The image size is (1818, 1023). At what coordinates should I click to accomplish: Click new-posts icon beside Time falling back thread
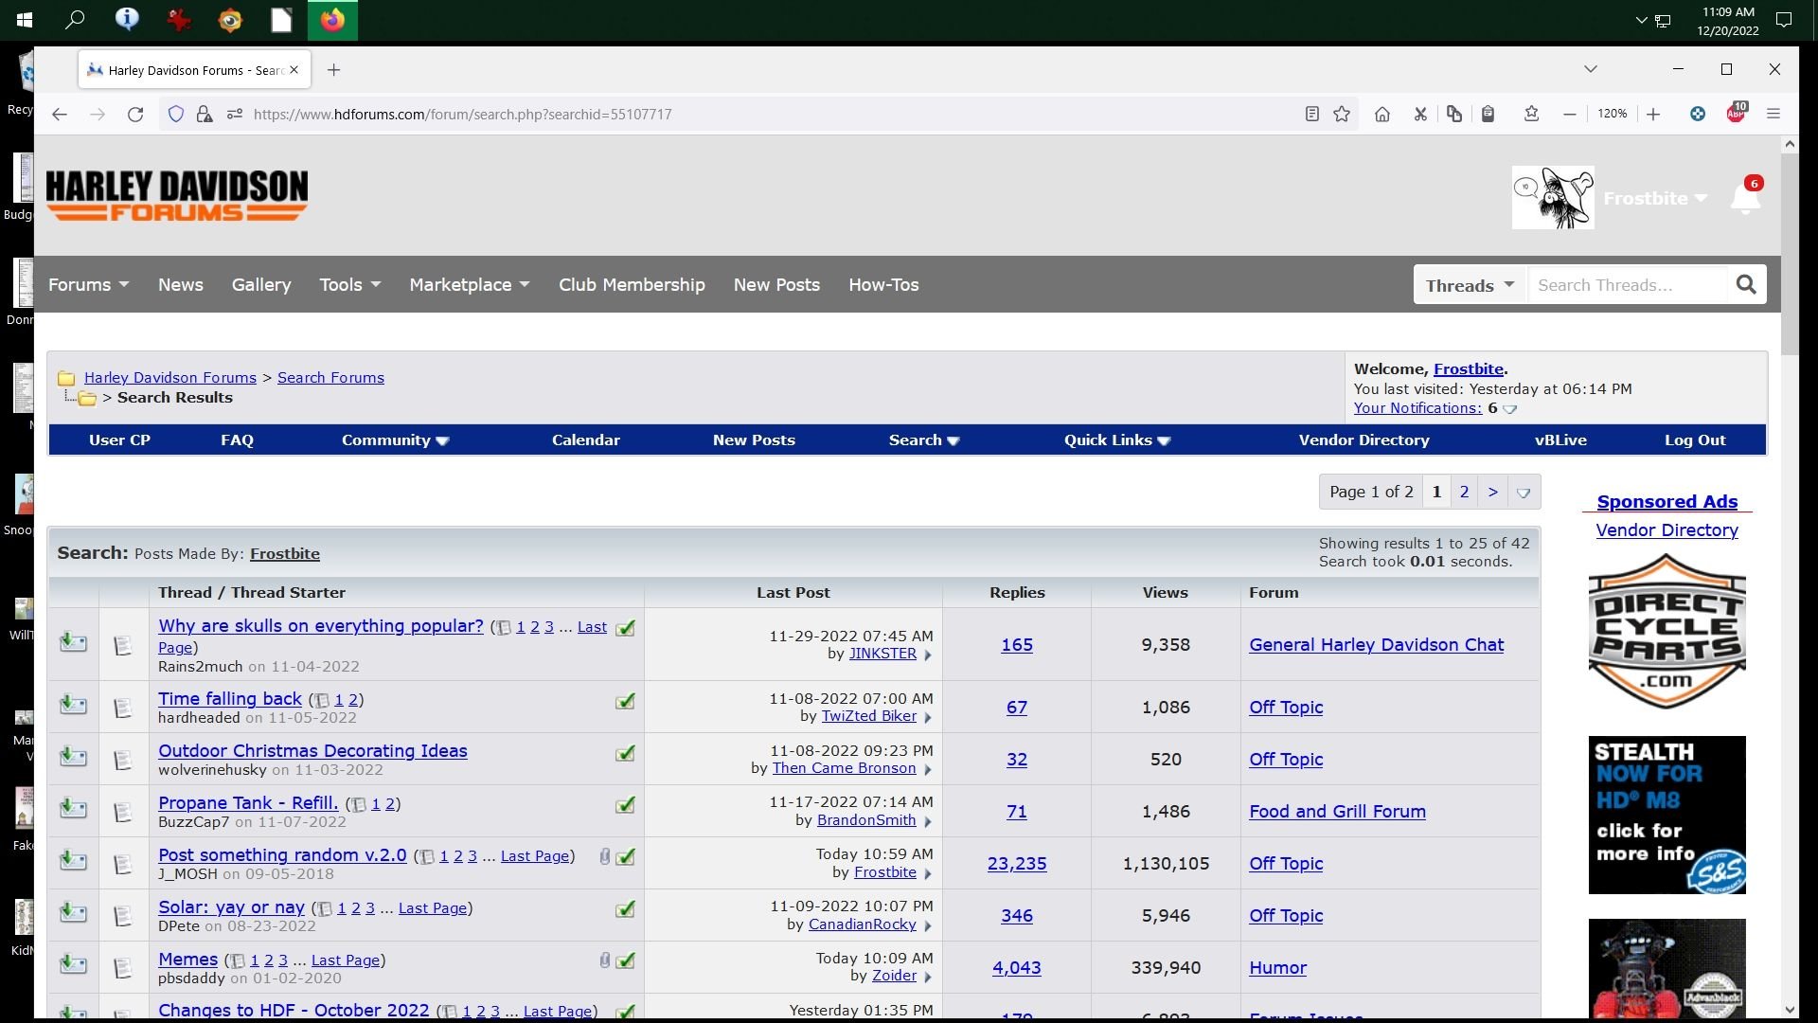(x=73, y=706)
